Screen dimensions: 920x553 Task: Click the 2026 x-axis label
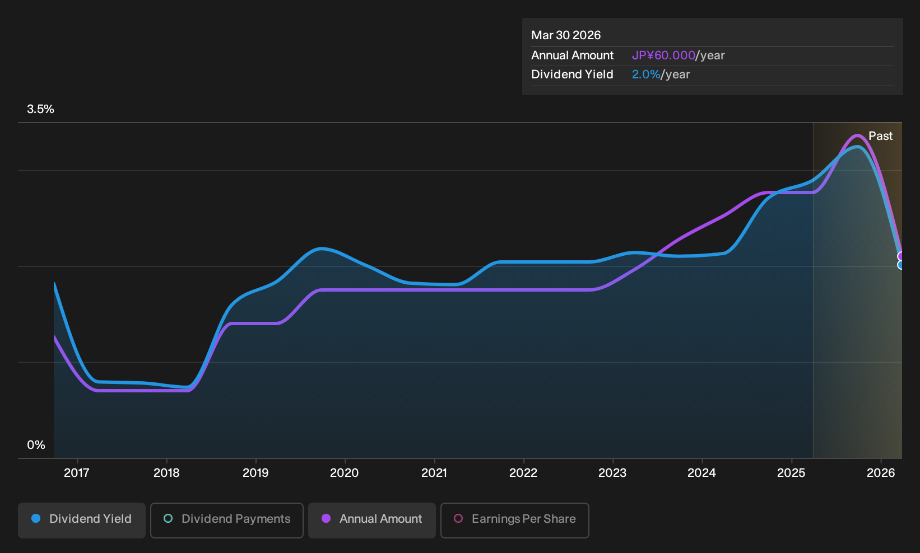pyautogui.click(x=881, y=473)
